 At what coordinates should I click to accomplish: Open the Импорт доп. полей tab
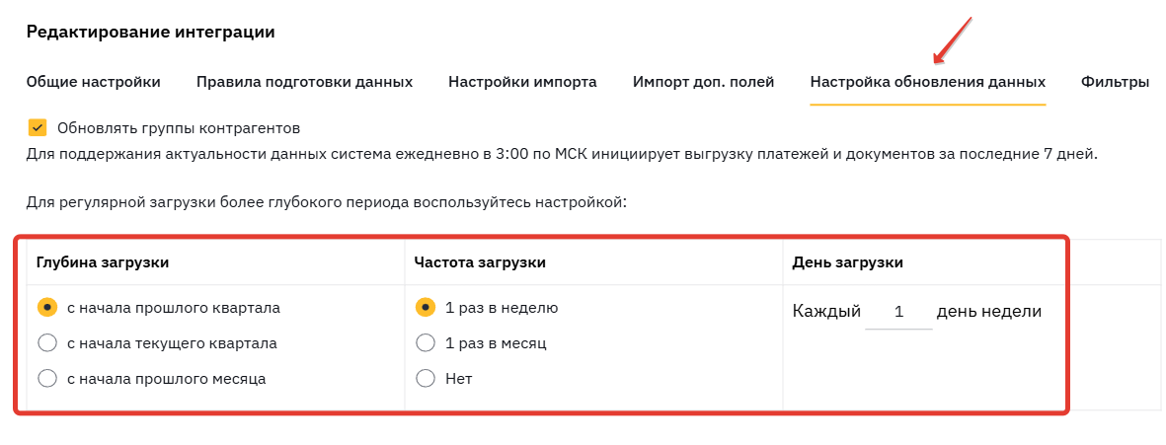tap(703, 82)
